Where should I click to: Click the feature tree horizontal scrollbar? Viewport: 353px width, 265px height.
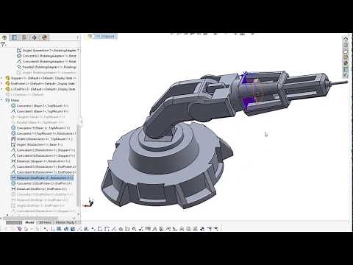[31, 218]
